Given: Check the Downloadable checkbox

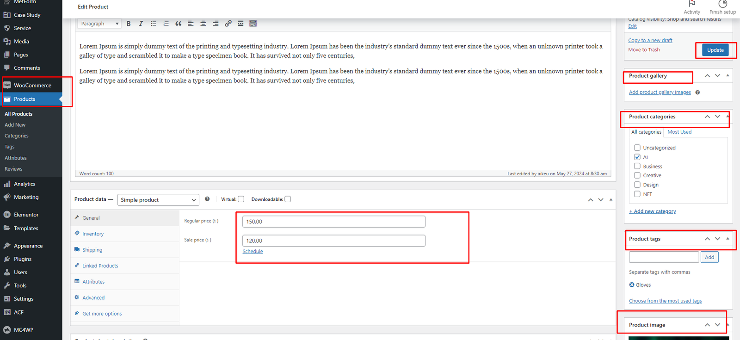Looking at the screenshot, I should (x=288, y=199).
